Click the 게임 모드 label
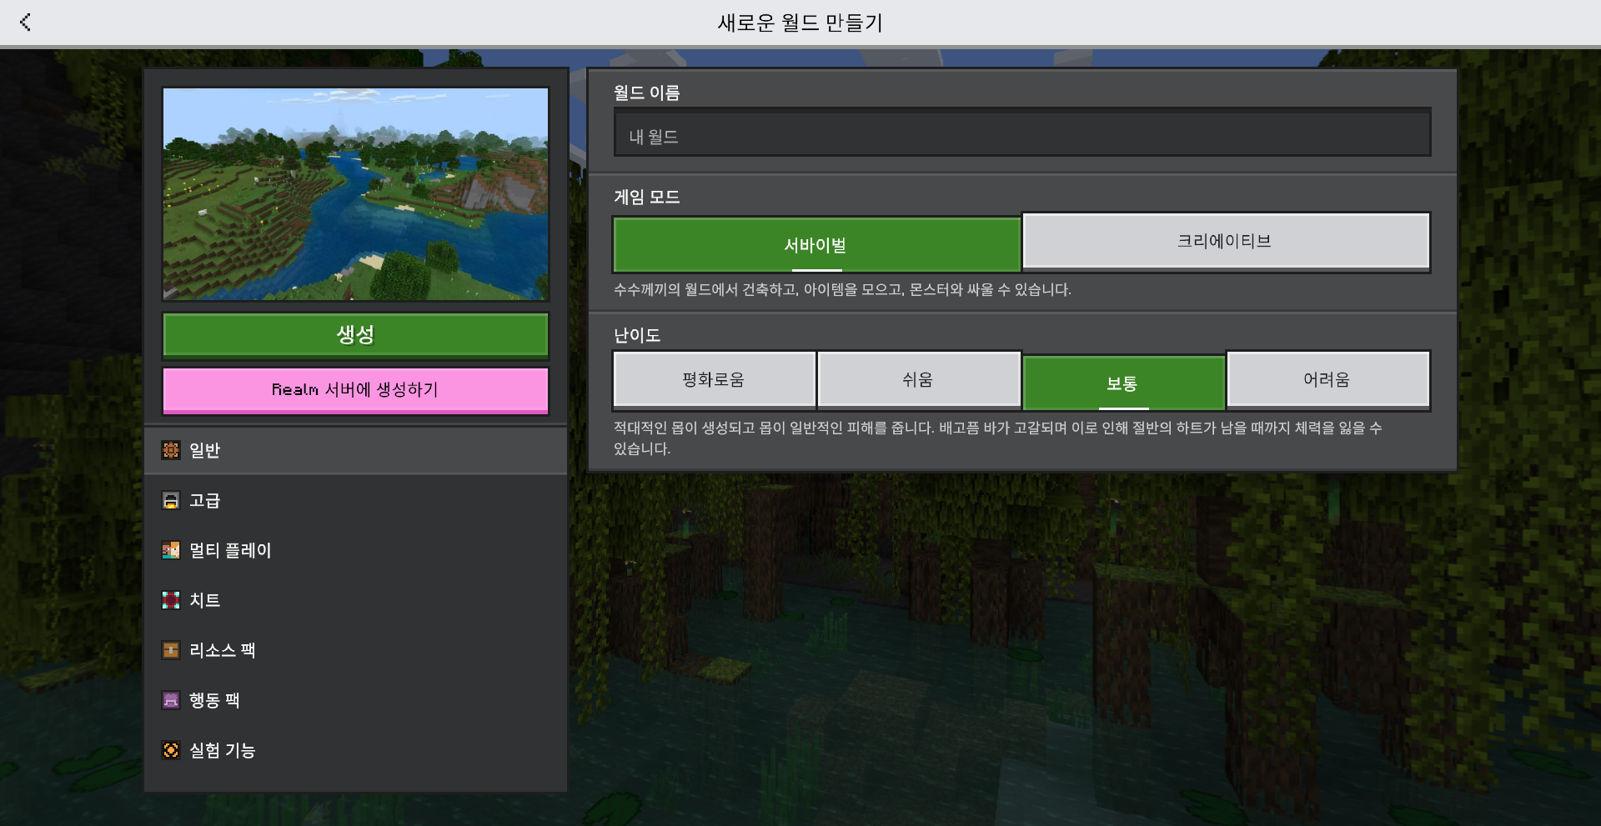Image resolution: width=1601 pixels, height=826 pixels. pyautogui.click(x=647, y=197)
